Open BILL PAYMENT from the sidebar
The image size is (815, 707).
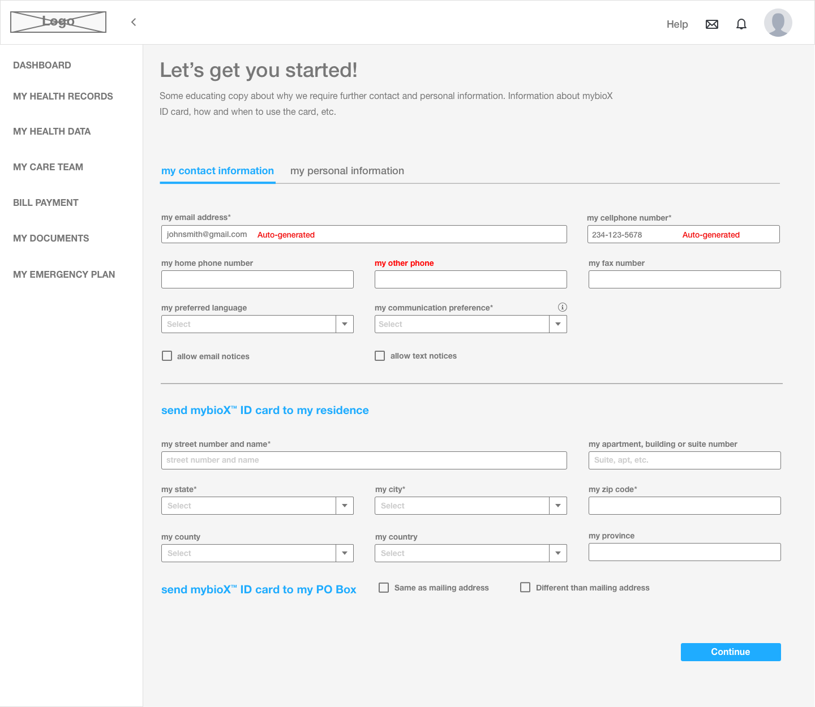[45, 202]
